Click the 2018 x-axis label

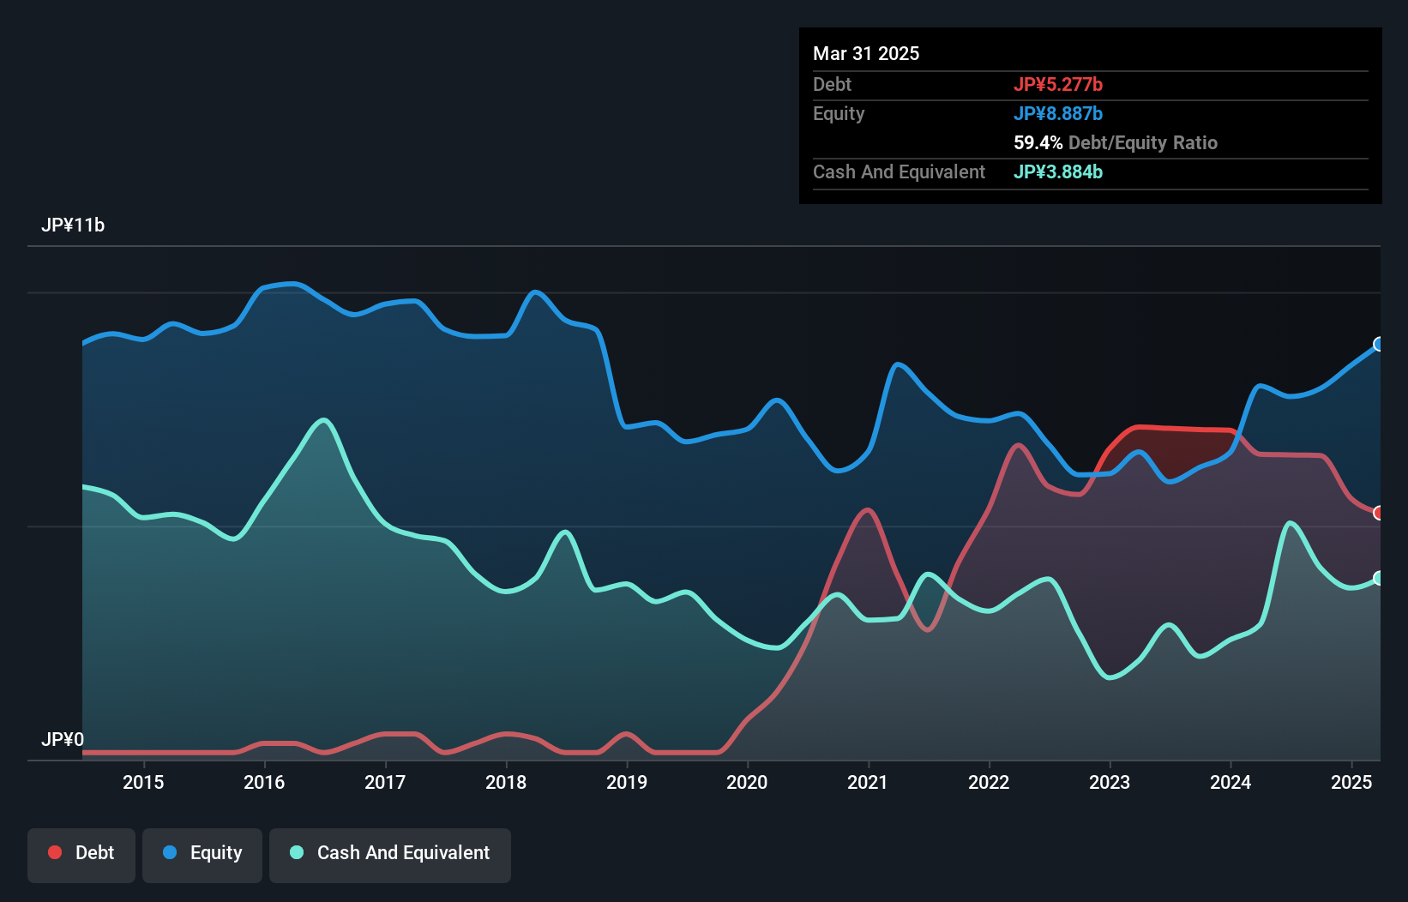[506, 782]
